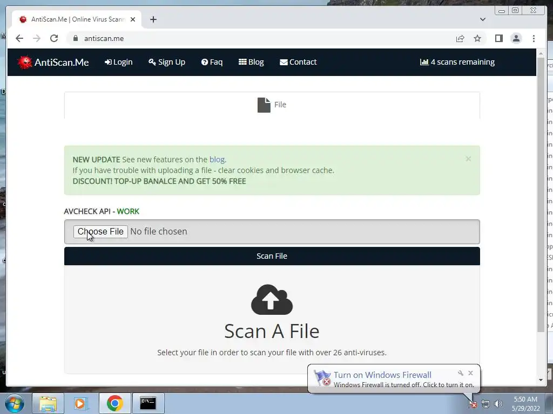Open the Login page

118,62
